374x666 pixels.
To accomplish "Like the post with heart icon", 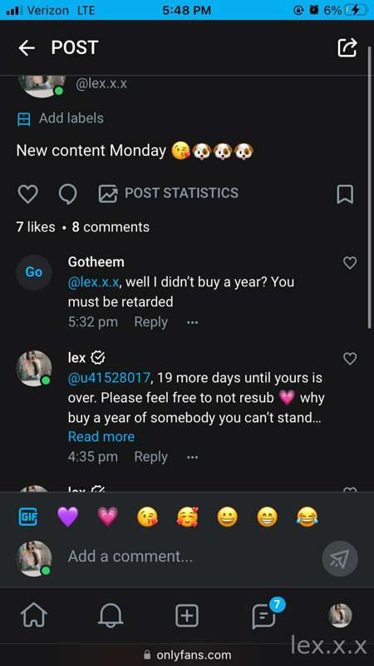I will 28,194.
